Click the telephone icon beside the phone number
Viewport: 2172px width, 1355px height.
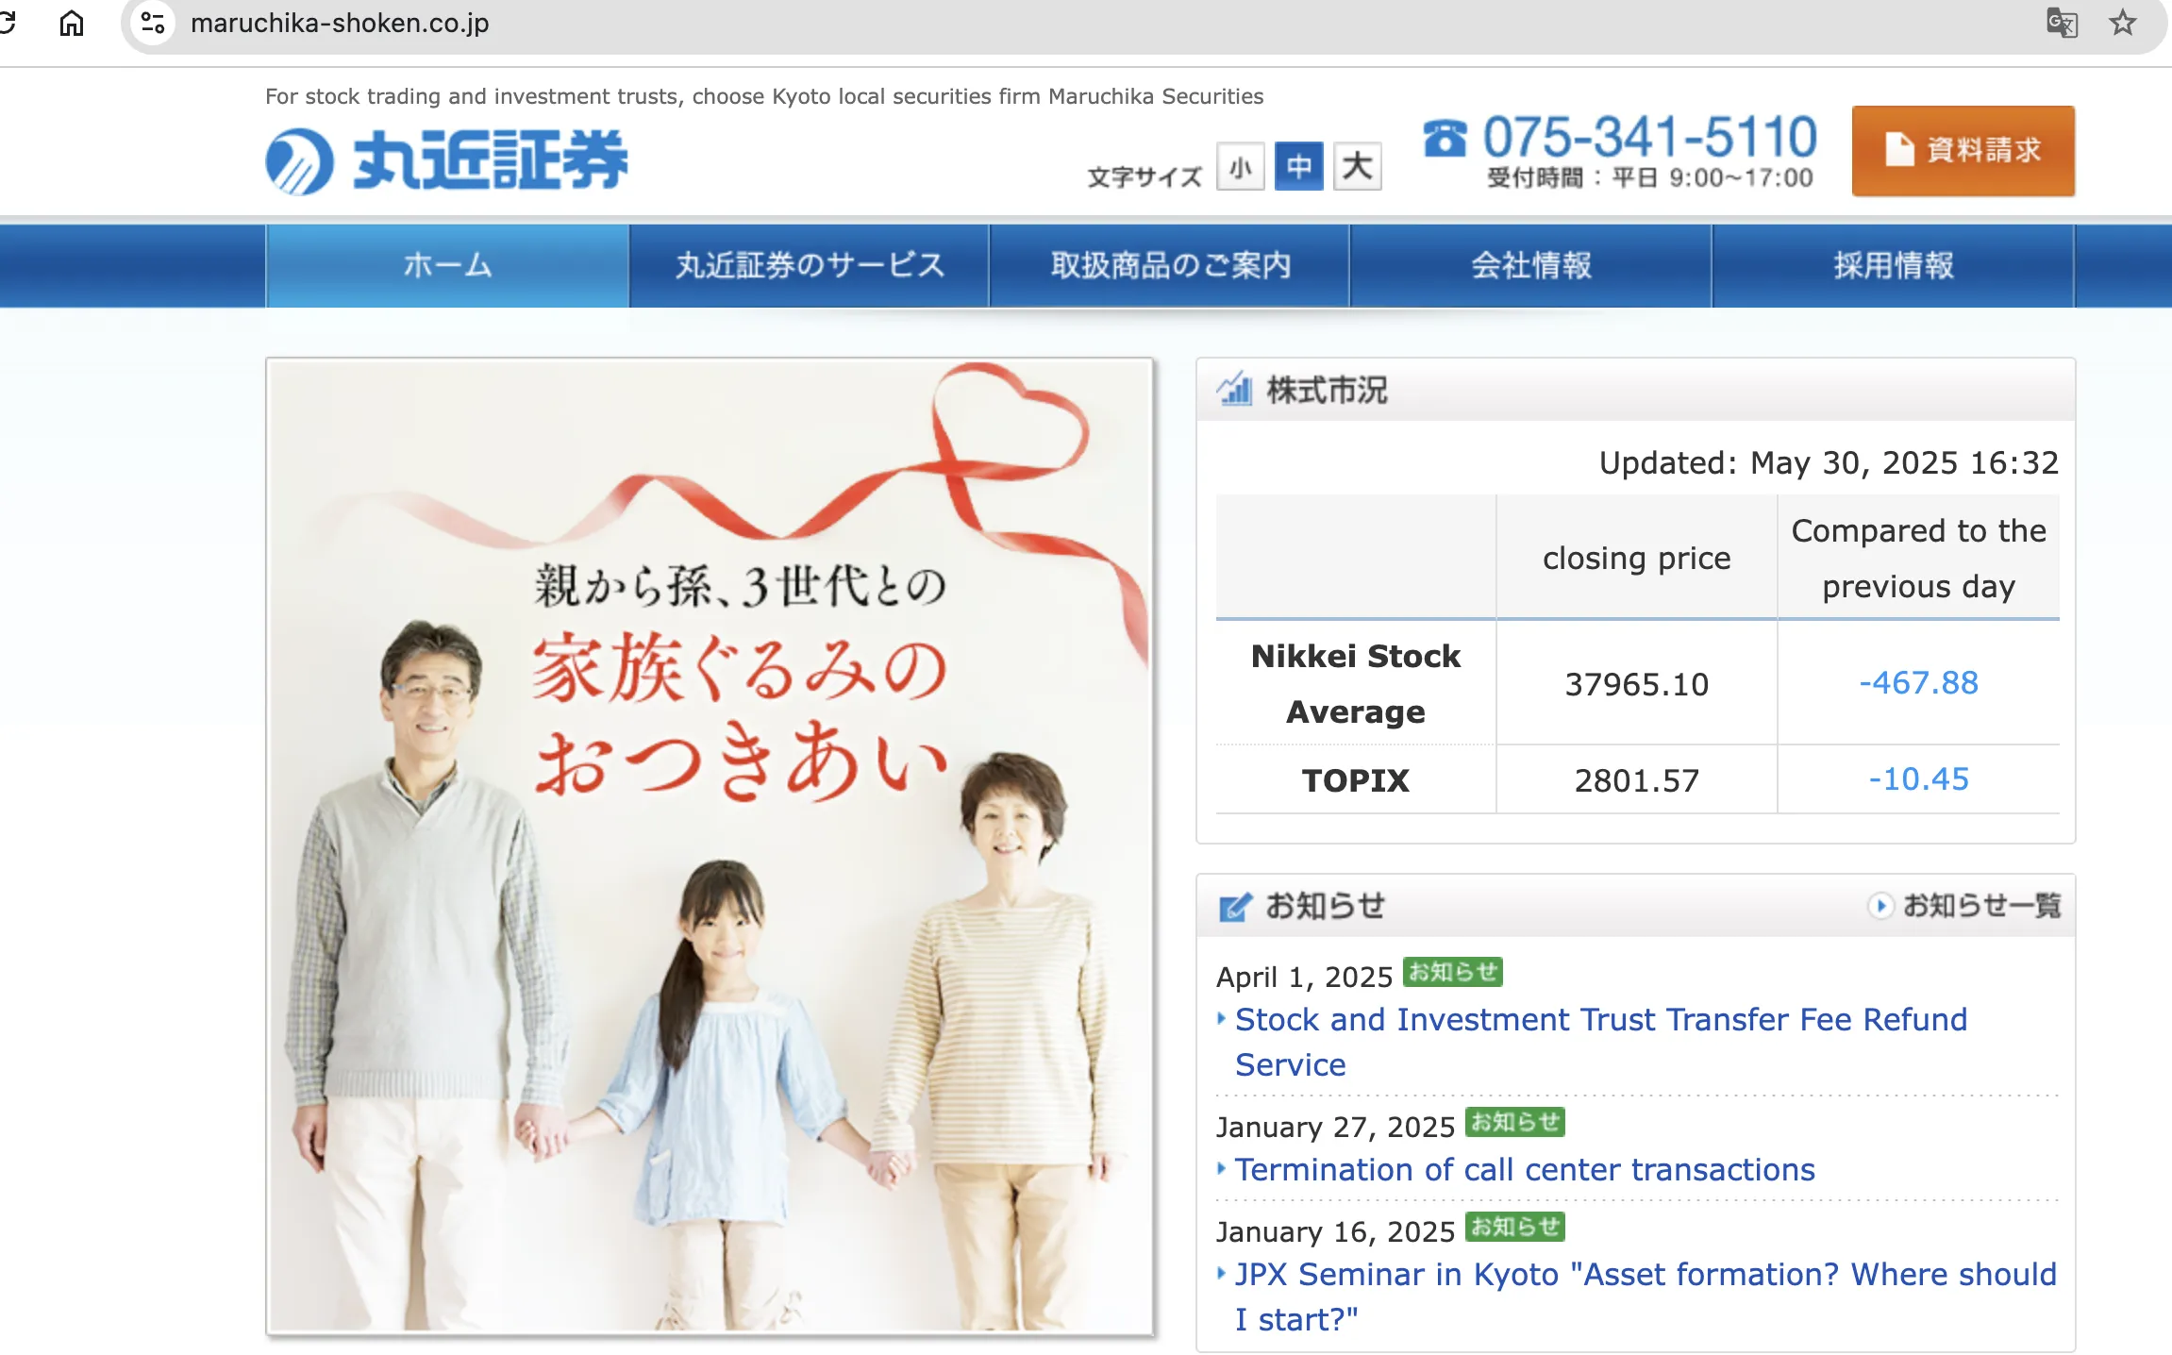(1445, 139)
